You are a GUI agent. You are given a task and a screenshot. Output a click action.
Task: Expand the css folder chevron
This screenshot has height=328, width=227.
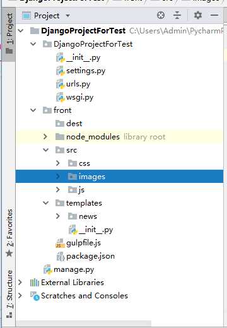[58, 163]
